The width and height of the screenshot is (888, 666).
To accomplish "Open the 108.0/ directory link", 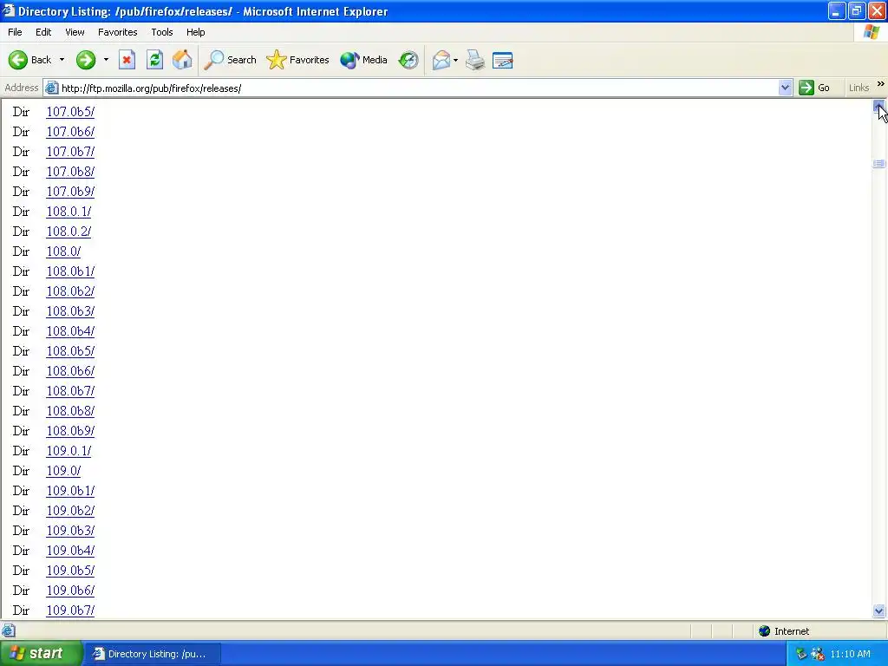I will [x=63, y=251].
